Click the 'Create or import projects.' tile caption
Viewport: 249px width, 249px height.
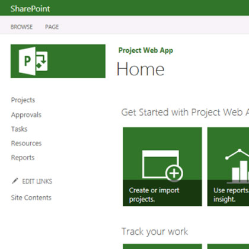[x=154, y=194]
